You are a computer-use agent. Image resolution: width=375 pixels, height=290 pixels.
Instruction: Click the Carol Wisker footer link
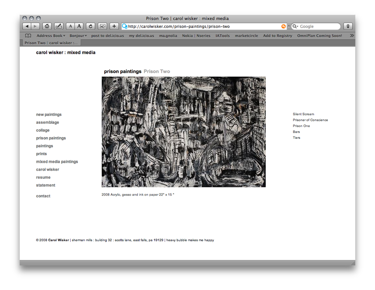pos(59,240)
